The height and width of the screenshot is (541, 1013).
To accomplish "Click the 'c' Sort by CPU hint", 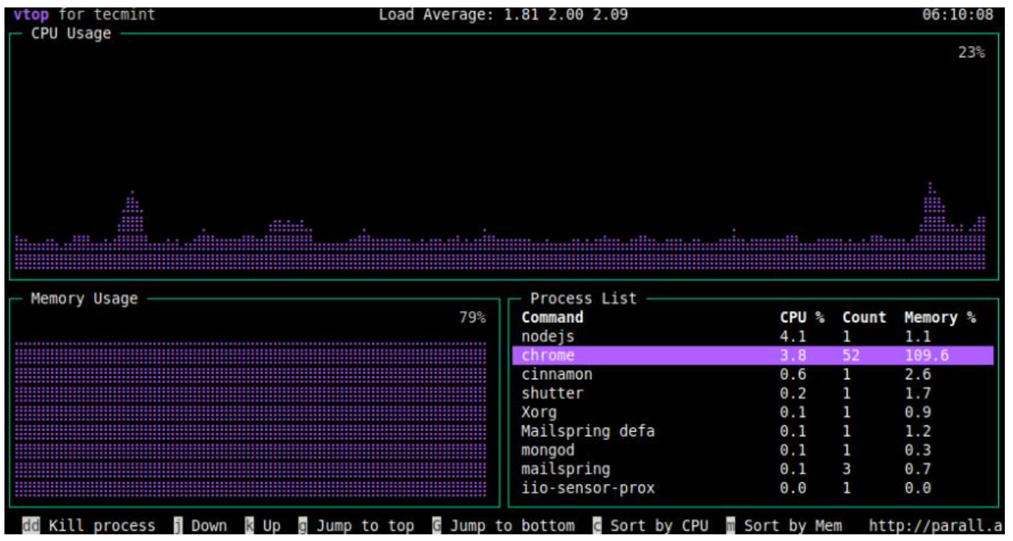I will coord(651,526).
